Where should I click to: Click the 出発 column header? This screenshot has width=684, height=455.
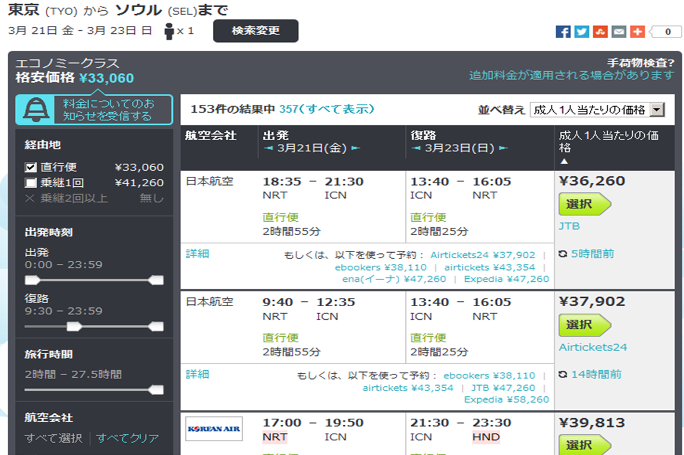point(276,136)
